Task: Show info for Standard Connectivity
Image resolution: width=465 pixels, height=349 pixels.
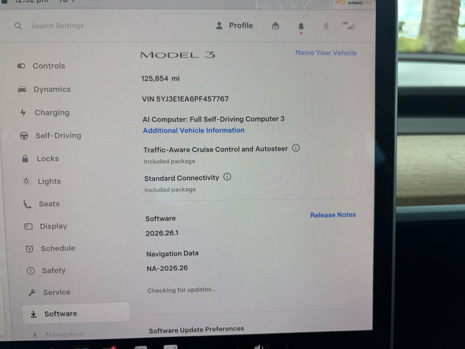Action: (x=227, y=177)
